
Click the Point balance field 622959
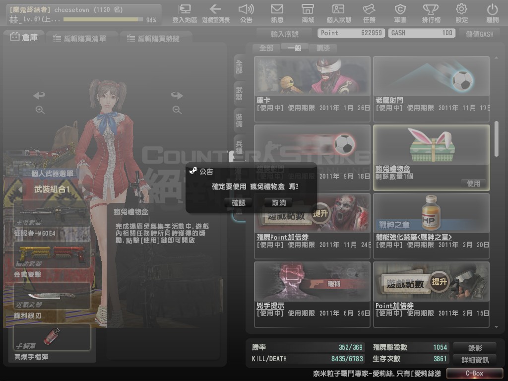tap(351, 33)
